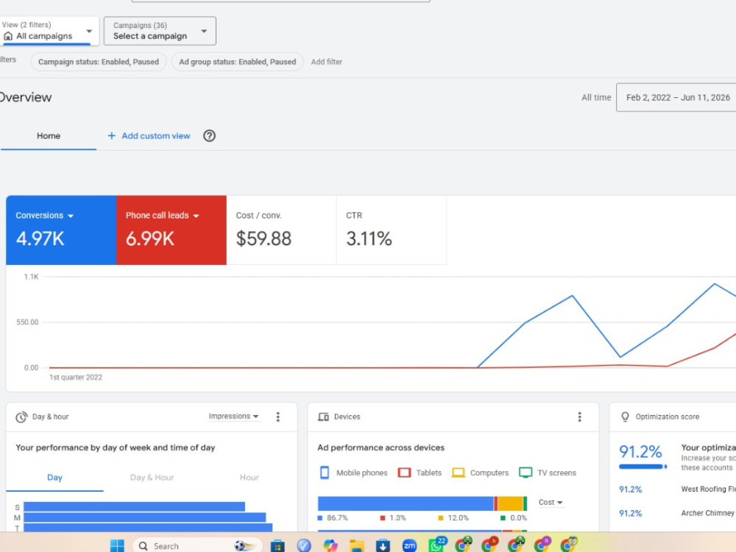The width and height of the screenshot is (736, 552).
Task: Click the 91.2% score next to Archer Chimney
Action: [x=631, y=514]
